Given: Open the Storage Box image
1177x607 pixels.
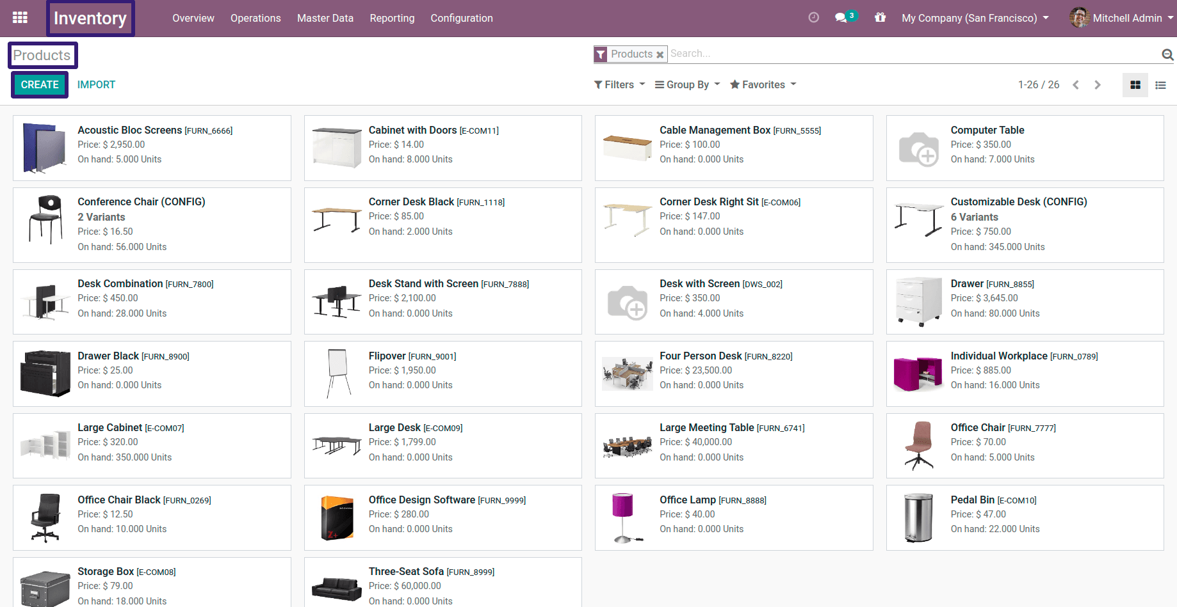Looking at the screenshot, I should pyautogui.click(x=45, y=588).
